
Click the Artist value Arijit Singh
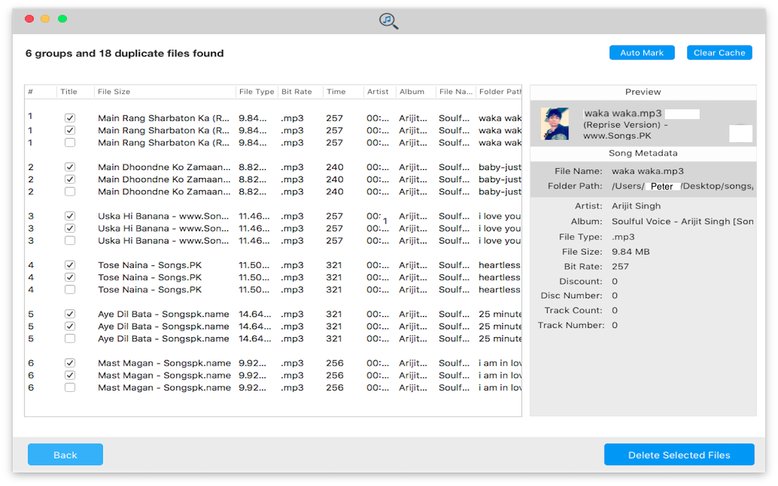[x=636, y=206]
